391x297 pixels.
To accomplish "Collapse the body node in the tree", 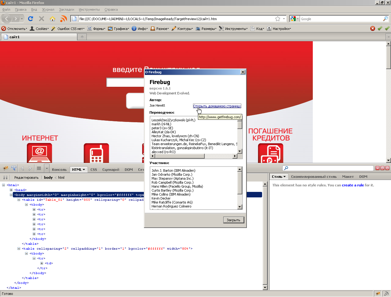I will pyautogui.click(x=11, y=195).
